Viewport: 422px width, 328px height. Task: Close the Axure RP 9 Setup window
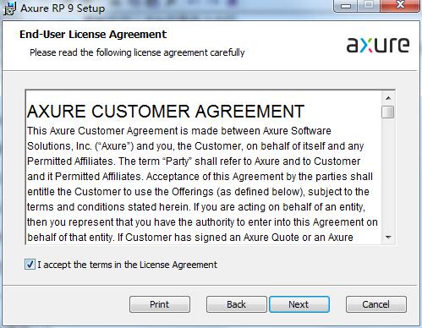click(400, 6)
